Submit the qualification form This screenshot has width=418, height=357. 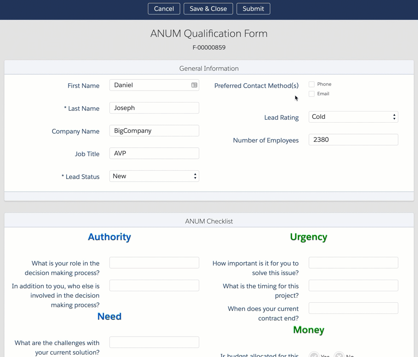pos(253,9)
